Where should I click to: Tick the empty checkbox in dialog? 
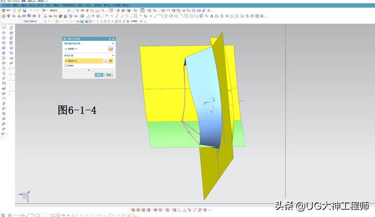coord(66,66)
